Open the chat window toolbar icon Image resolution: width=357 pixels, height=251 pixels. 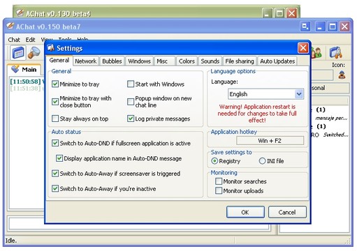pos(18,53)
